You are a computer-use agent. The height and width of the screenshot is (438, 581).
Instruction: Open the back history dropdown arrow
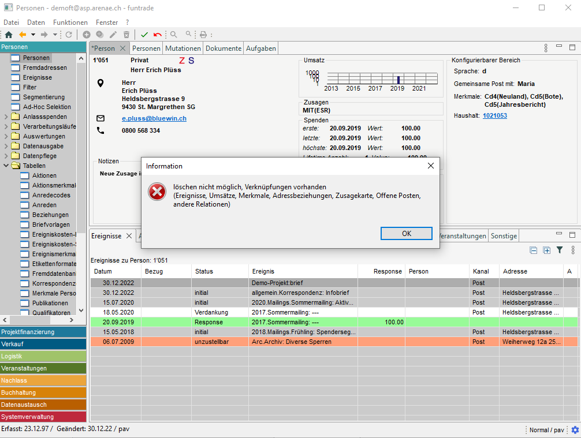[x=33, y=35]
